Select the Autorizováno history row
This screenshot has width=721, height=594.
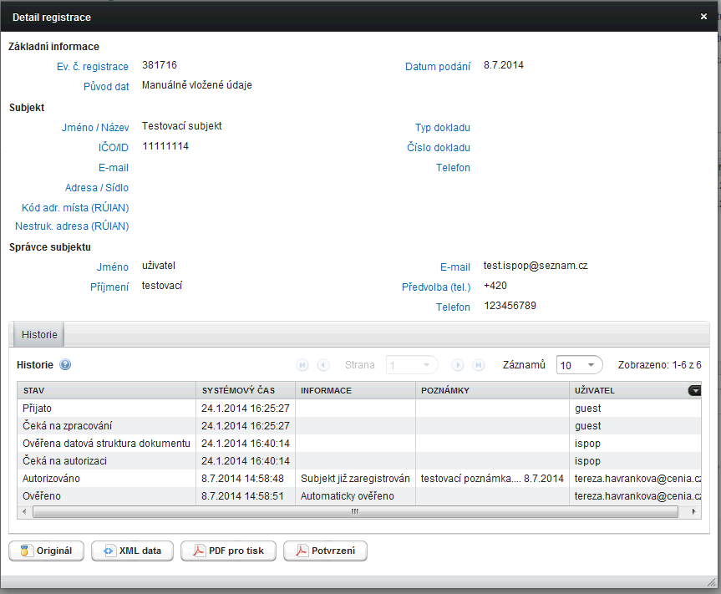coord(359,478)
